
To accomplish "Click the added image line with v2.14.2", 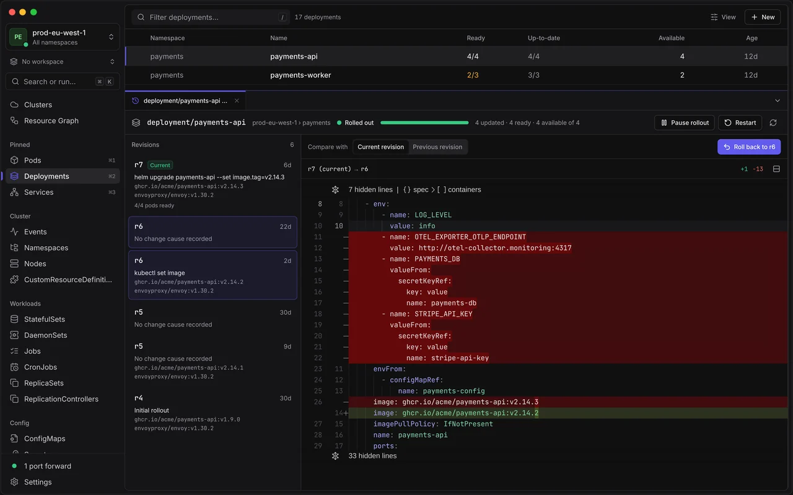I will (568, 413).
